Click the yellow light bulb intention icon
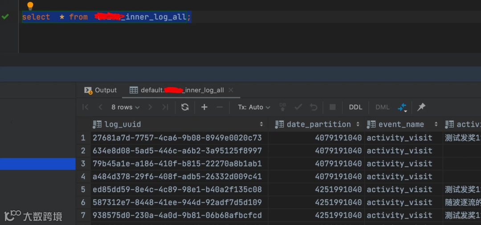Image resolution: width=481 pixels, height=225 pixels. (30, 5)
